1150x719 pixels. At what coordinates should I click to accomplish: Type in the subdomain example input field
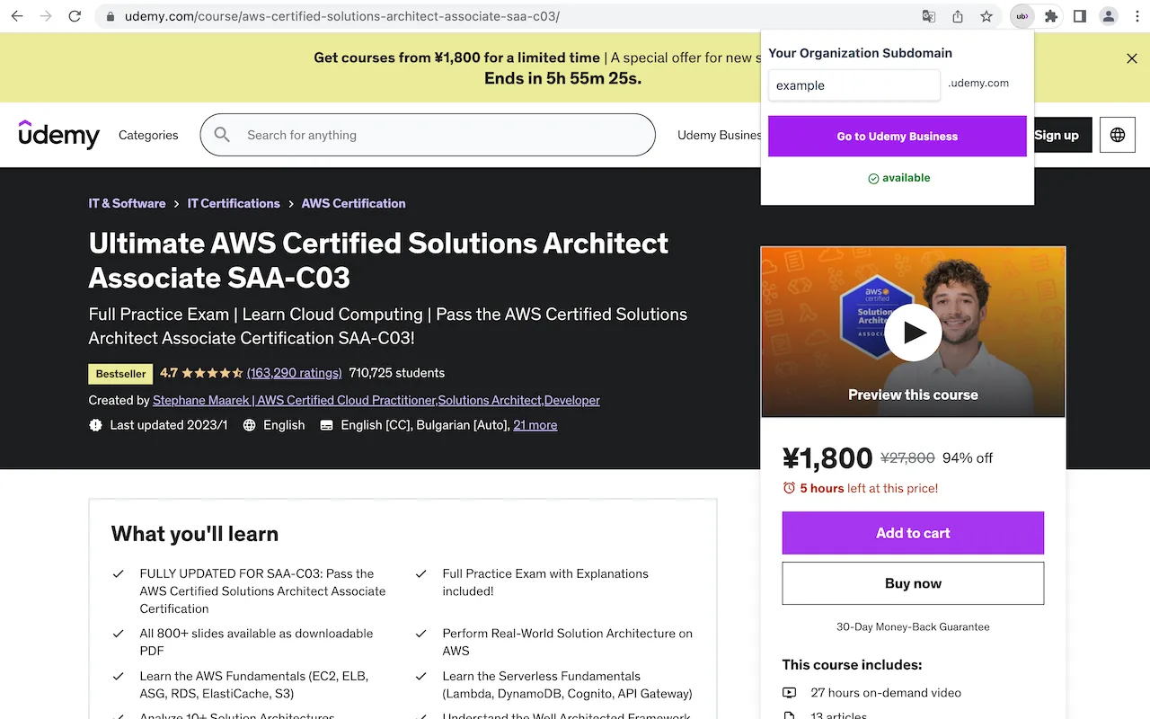[x=854, y=84]
